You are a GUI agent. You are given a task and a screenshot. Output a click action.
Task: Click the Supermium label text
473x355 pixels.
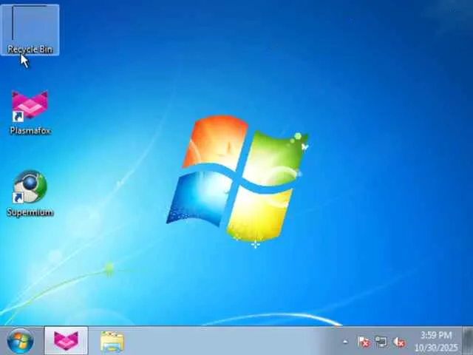coord(30,212)
